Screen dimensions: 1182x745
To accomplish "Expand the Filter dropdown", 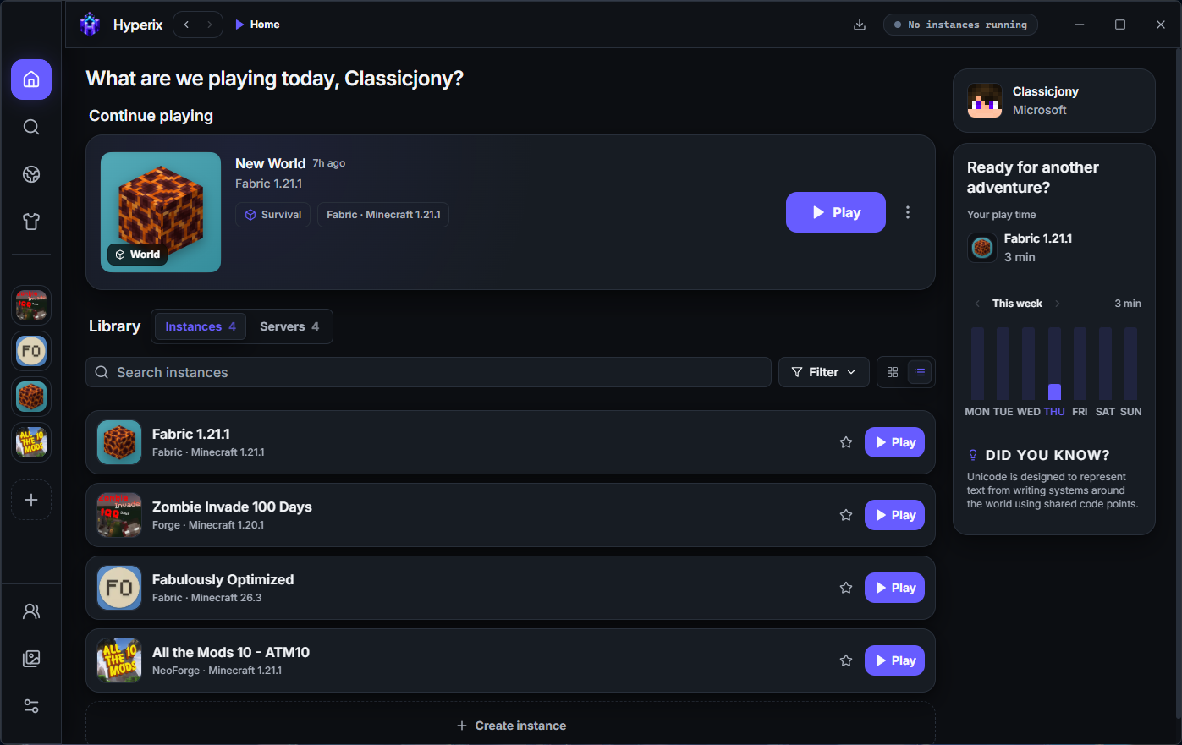I will pyautogui.click(x=823, y=372).
